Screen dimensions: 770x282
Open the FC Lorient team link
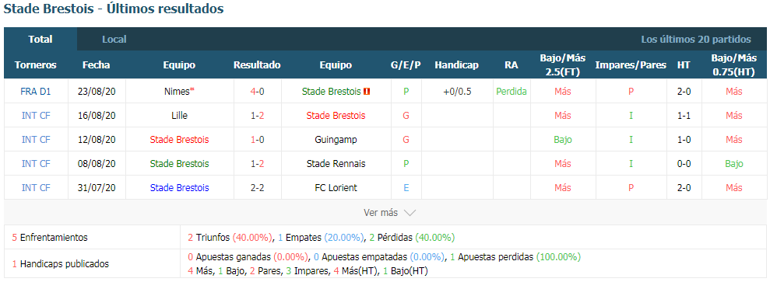click(336, 187)
